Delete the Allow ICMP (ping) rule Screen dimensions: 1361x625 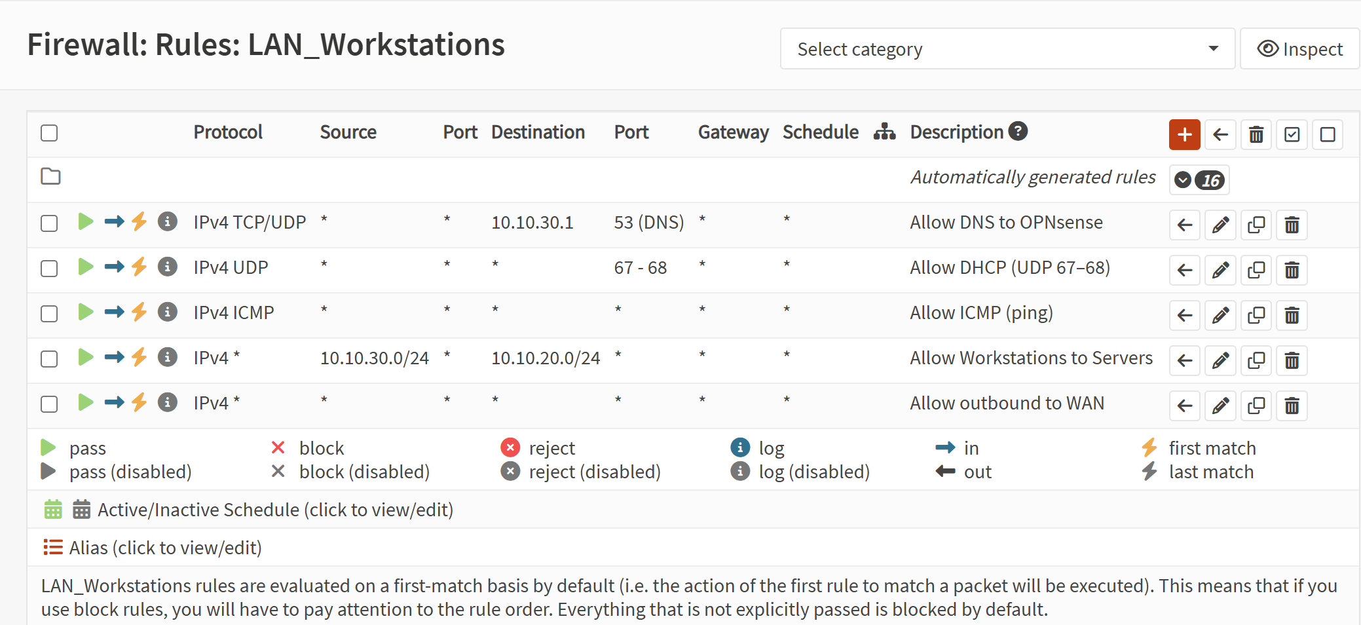click(x=1292, y=316)
